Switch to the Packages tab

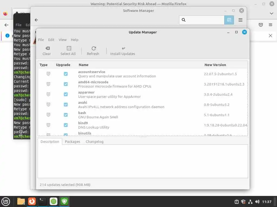click(x=72, y=142)
